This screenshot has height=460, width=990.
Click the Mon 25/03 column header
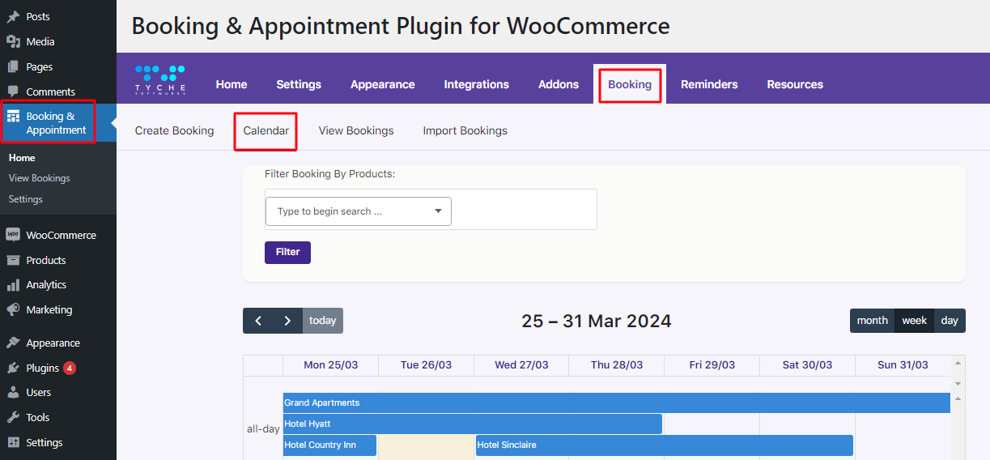click(330, 365)
